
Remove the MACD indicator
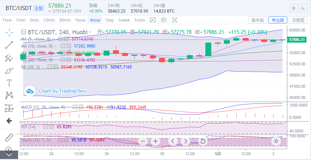(x=80, y=107)
